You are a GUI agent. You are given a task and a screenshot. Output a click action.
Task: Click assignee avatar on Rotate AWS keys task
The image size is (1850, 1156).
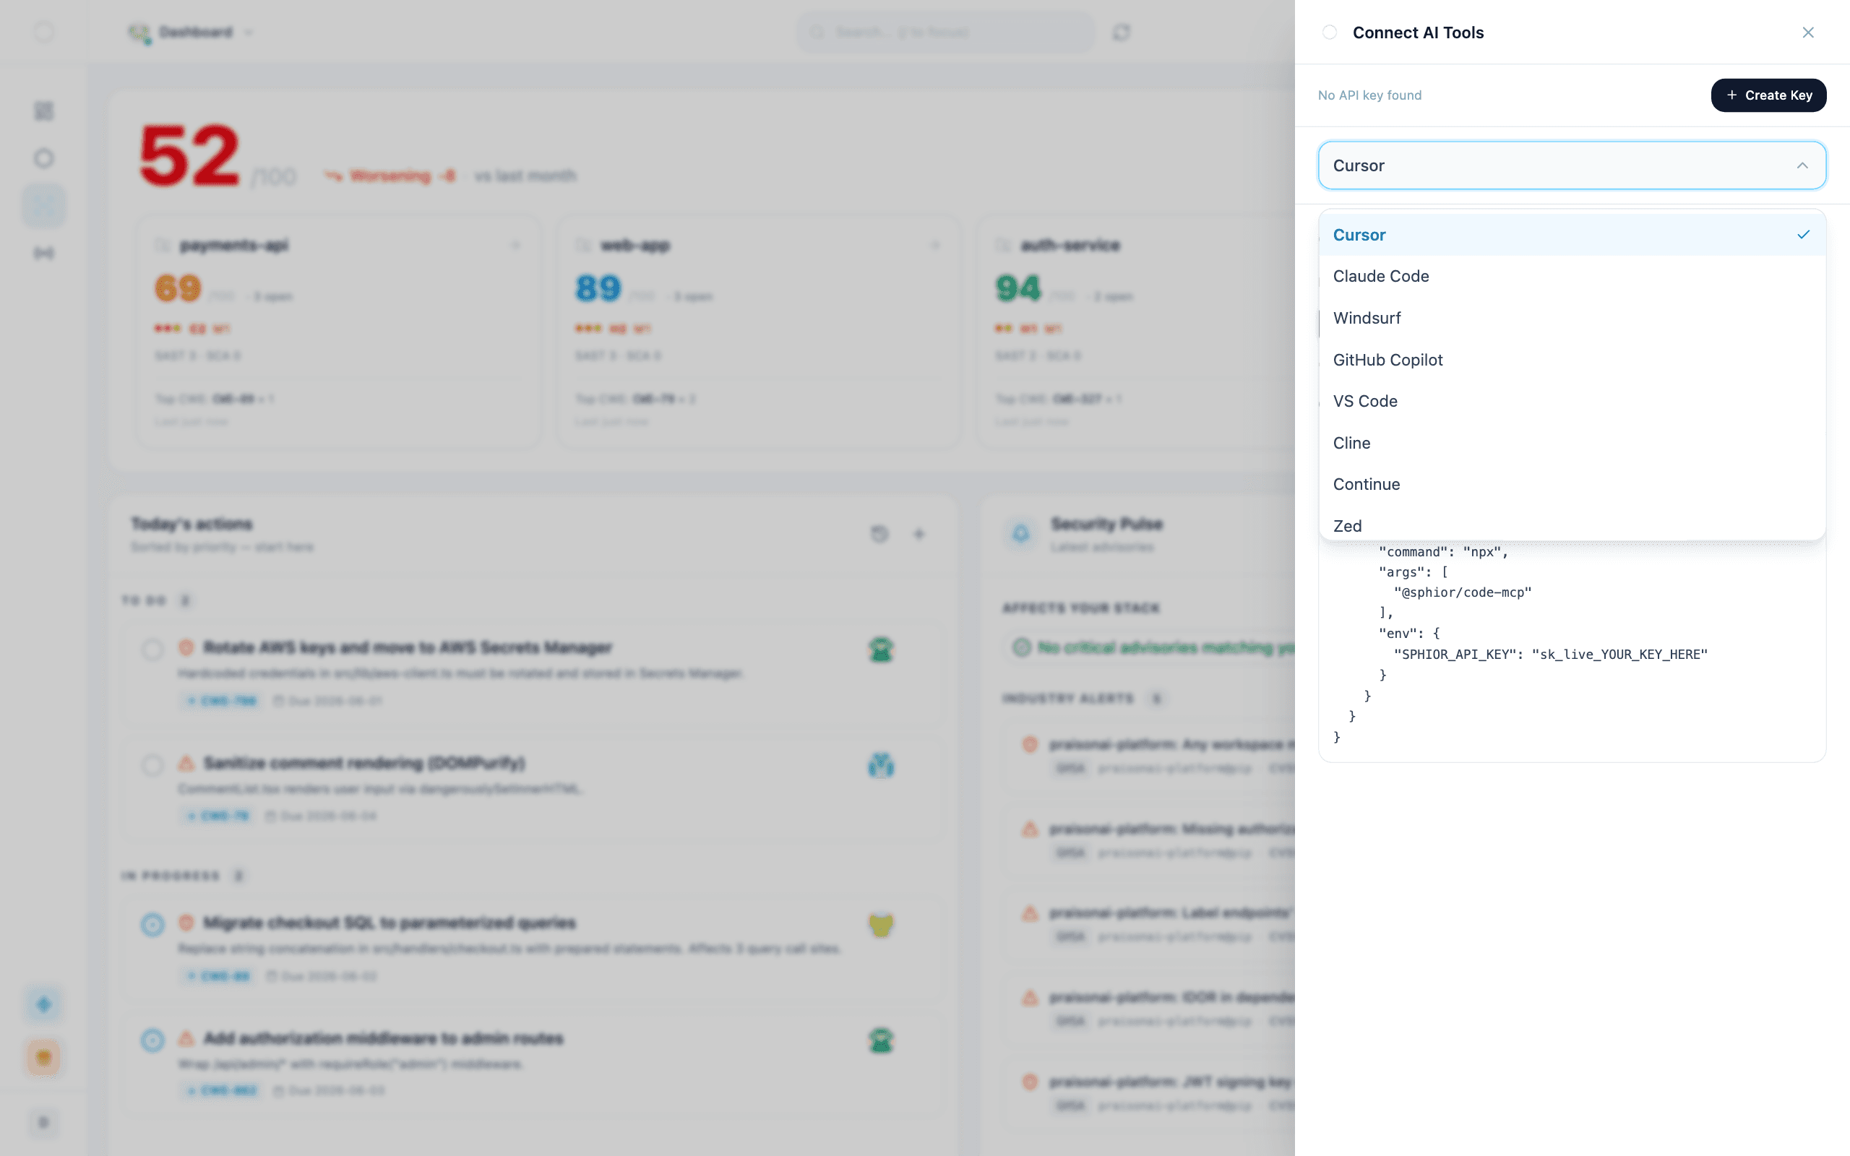coord(881,649)
